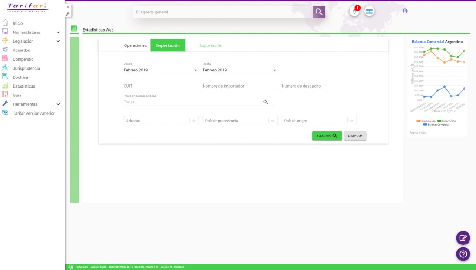Click the green BUSCAR button
The height and width of the screenshot is (270, 476).
(327, 136)
